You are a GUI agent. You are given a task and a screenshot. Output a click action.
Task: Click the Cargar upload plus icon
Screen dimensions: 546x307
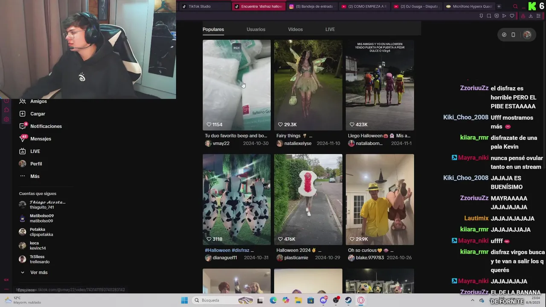[x=23, y=114]
